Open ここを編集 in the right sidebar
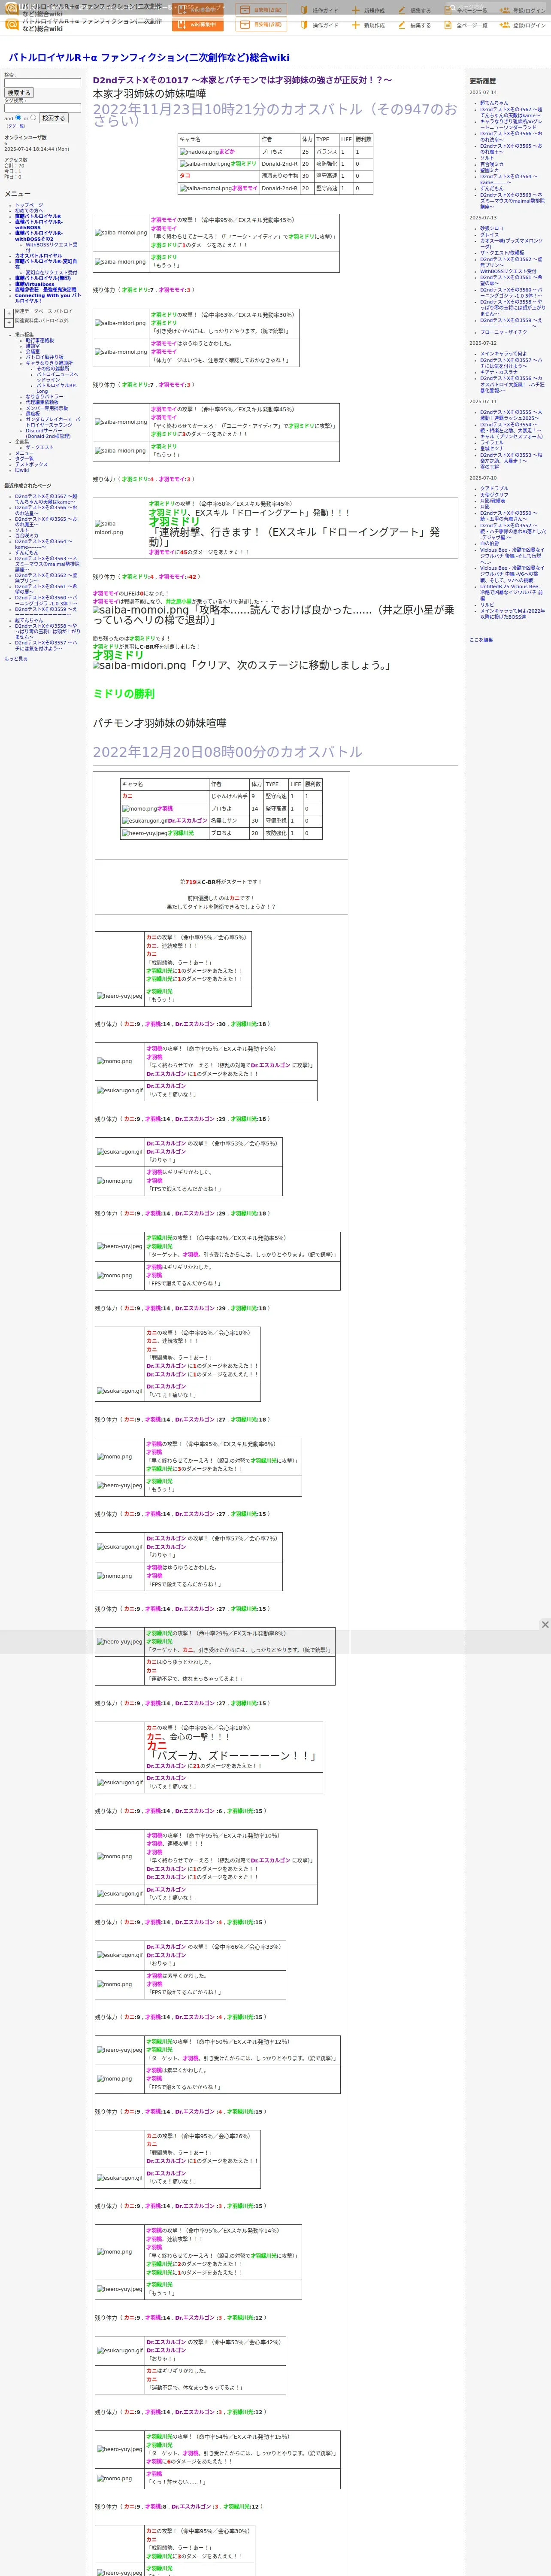This screenshot has width=551, height=2576. coord(481,640)
